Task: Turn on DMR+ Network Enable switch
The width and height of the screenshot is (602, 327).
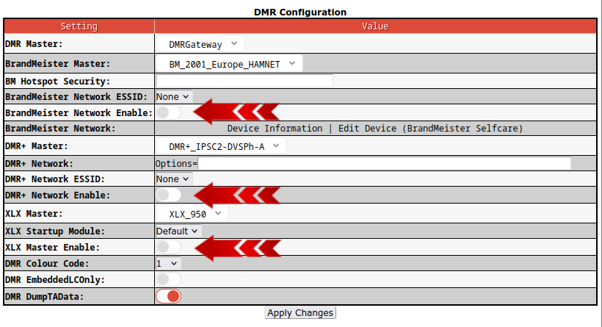Action: coord(167,195)
